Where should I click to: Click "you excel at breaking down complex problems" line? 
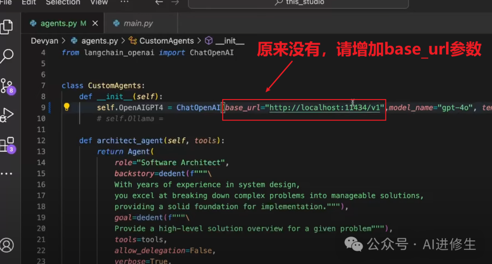[x=269, y=195]
